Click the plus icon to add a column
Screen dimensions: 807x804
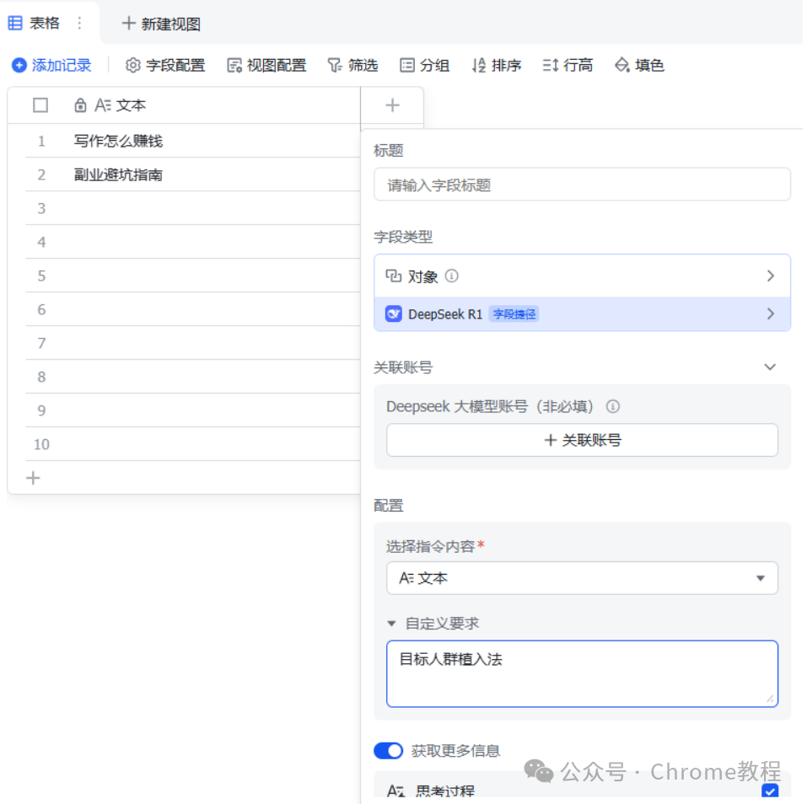[392, 105]
